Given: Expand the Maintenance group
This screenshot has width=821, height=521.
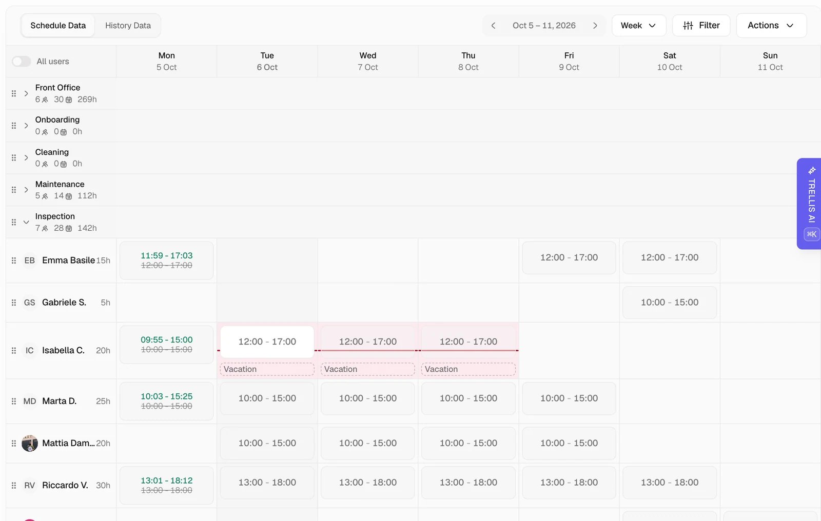Looking at the screenshot, I should tap(26, 190).
